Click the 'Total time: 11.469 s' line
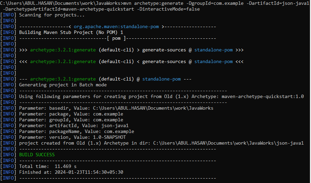 point(48,166)
